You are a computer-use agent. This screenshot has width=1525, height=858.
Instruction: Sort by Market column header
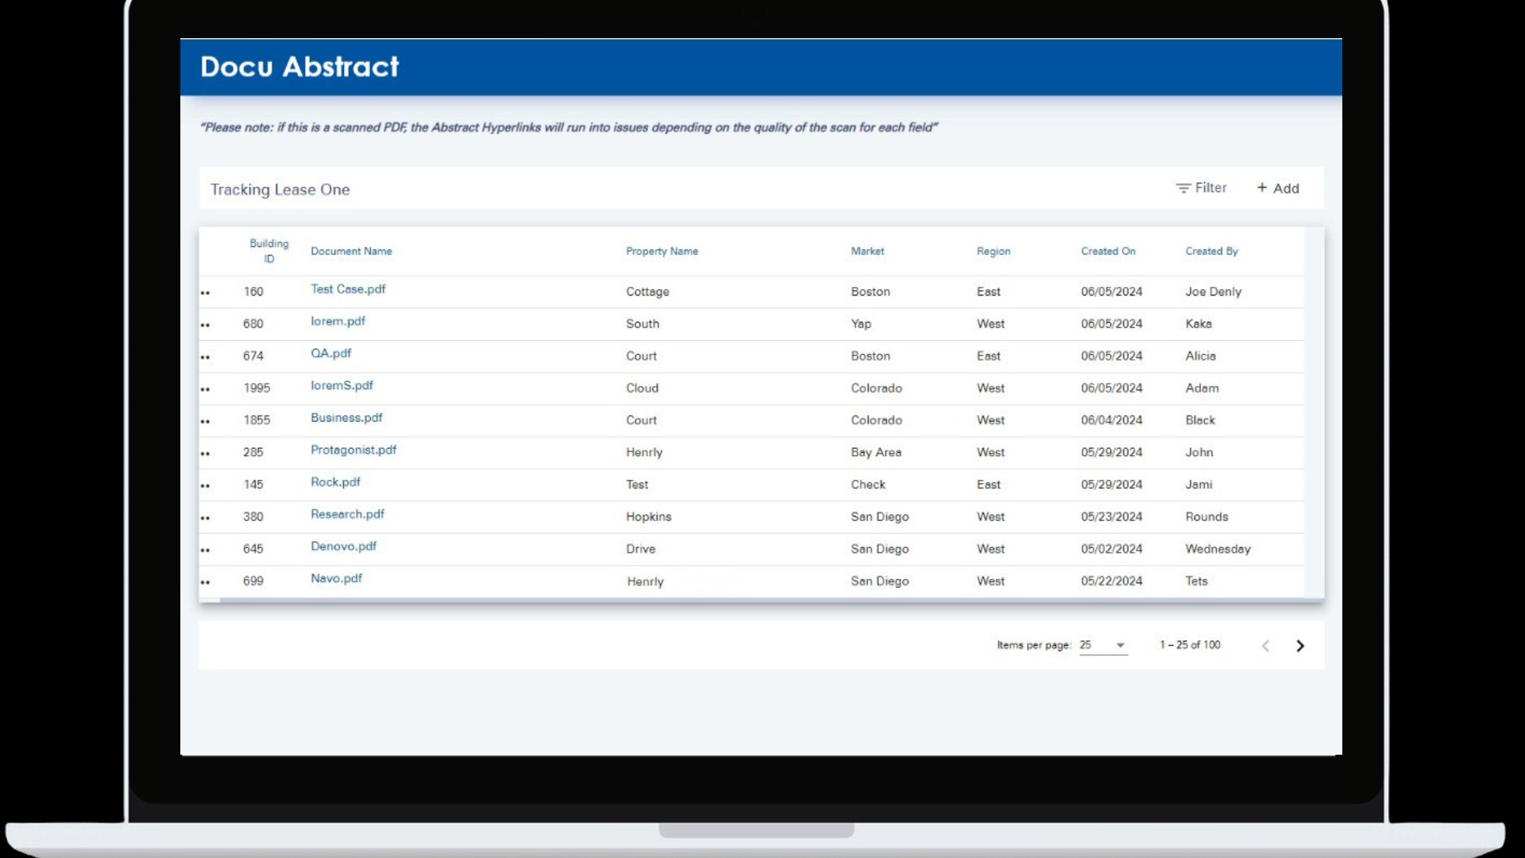tap(867, 251)
